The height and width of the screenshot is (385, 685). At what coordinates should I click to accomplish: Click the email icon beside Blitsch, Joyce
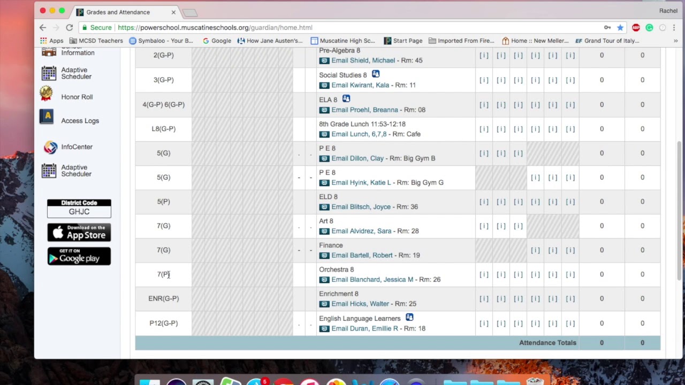(x=324, y=207)
